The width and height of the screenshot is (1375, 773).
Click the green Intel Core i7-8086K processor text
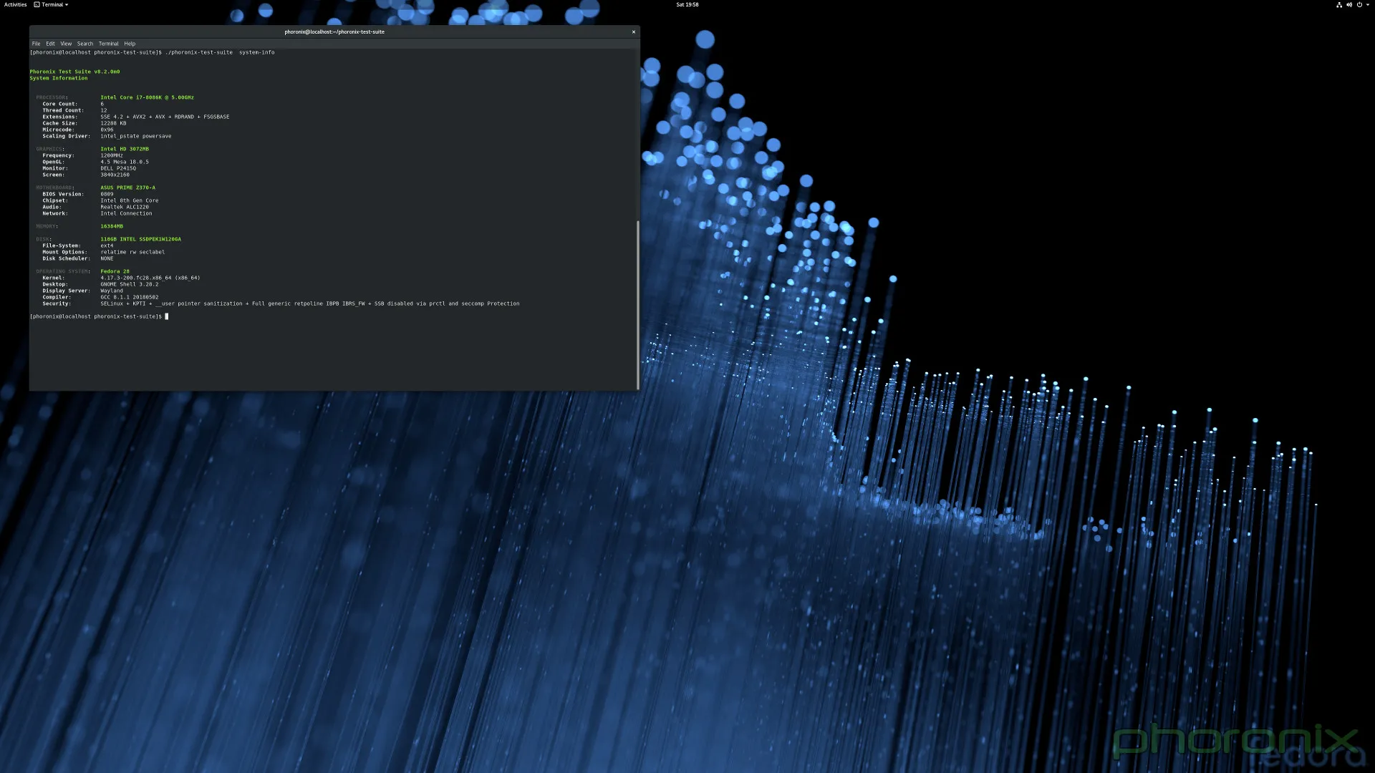[x=147, y=97]
